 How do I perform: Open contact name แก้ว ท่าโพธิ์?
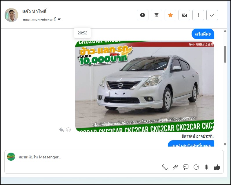coord(34,11)
